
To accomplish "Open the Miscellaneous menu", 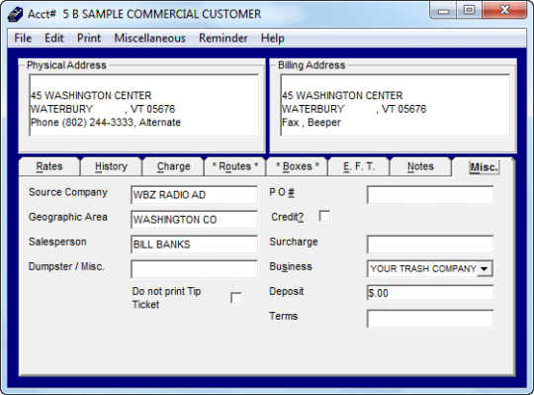I will 150,38.
